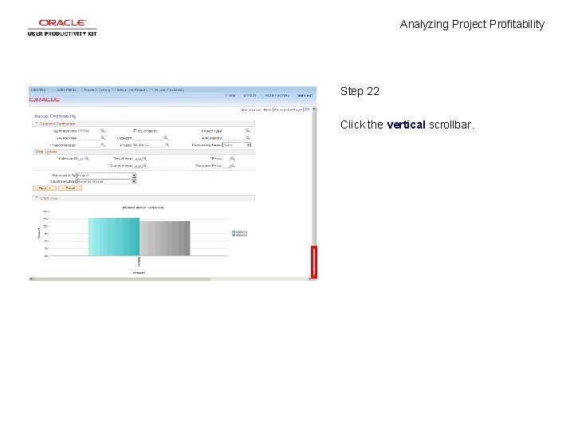Open Period lookup magnifier
The width and height of the screenshot is (574, 431).
(x=232, y=159)
